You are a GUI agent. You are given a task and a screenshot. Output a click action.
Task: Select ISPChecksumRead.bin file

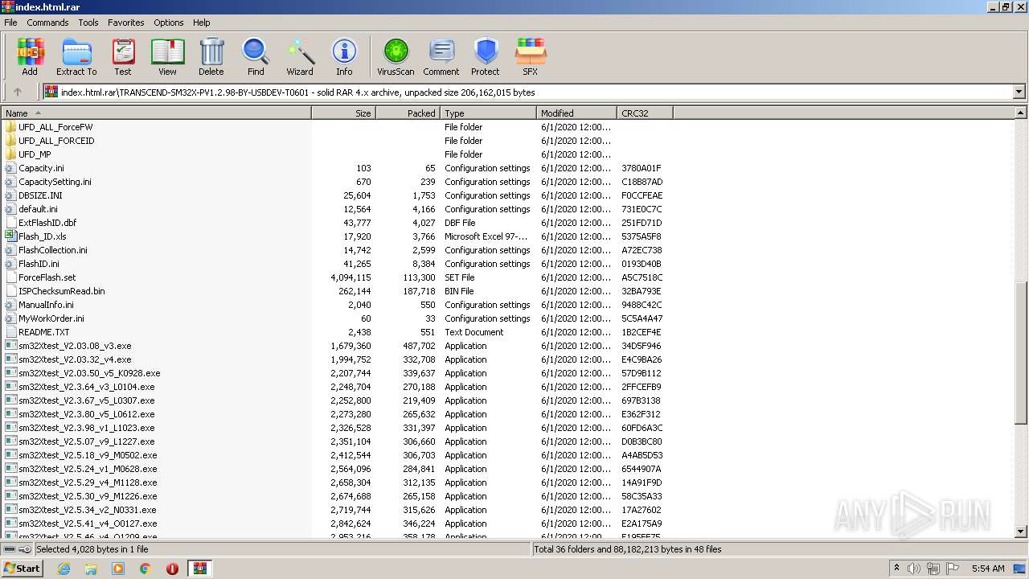click(x=62, y=291)
